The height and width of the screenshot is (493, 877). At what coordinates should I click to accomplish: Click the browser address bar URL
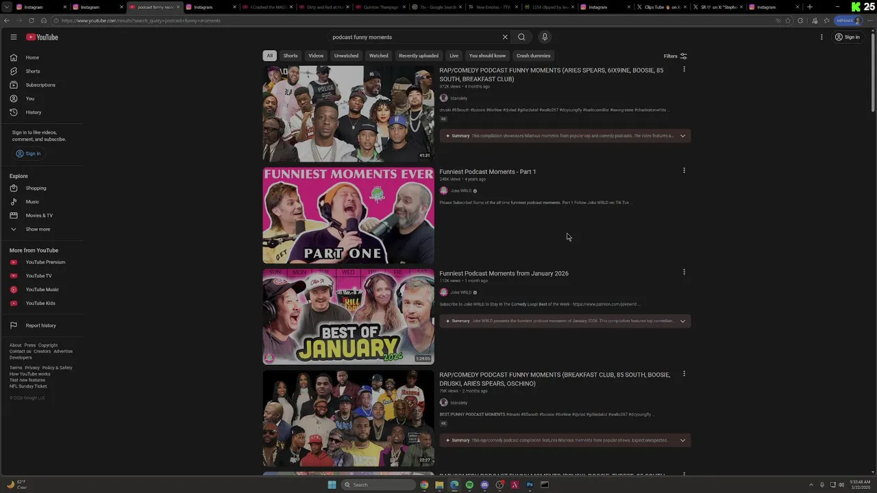(140, 21)
